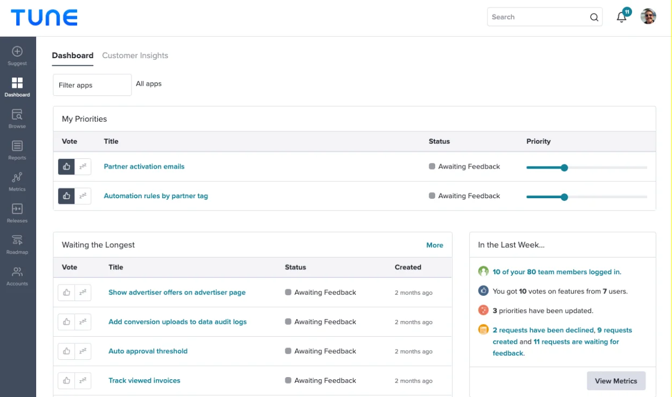Click More in Waiting the Longest
Viewport: 672px width, 397px height.
pos(435,245)
